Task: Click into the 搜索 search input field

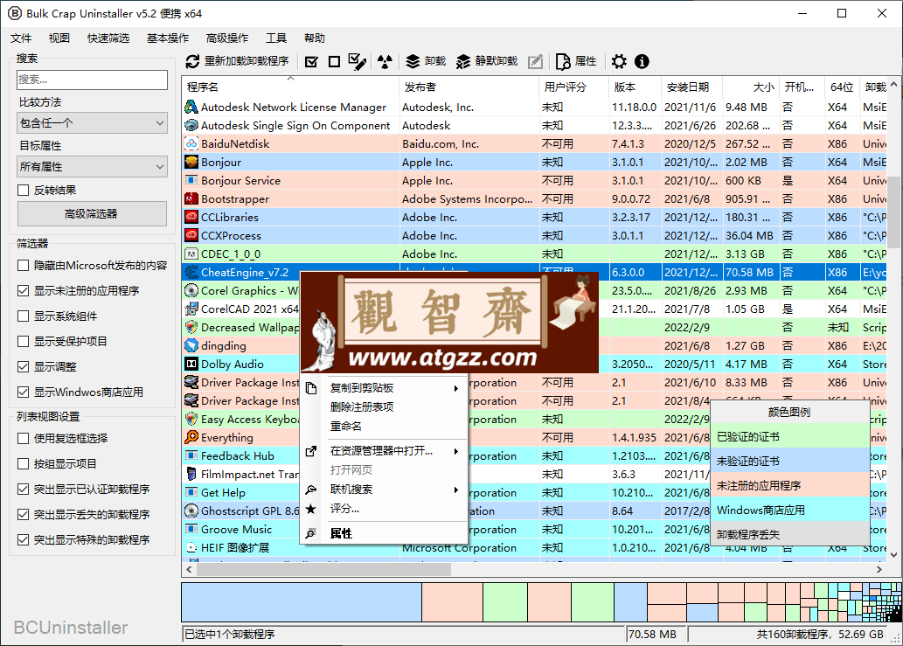Action: coord(92,80)
